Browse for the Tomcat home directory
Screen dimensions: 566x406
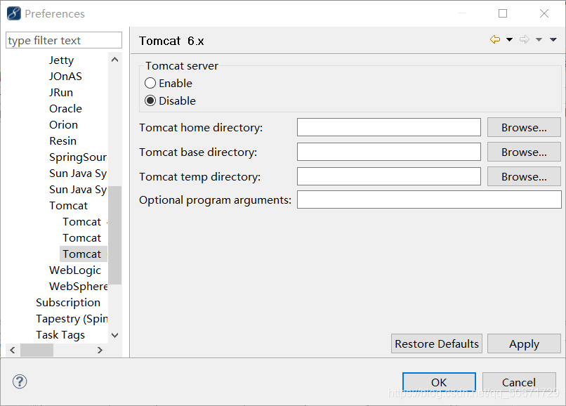pyautogui.click(x=524, y=127)
